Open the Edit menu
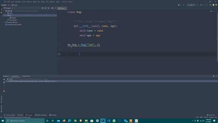Viewport: 218px width, 123px height. click(x=9, y=2)
